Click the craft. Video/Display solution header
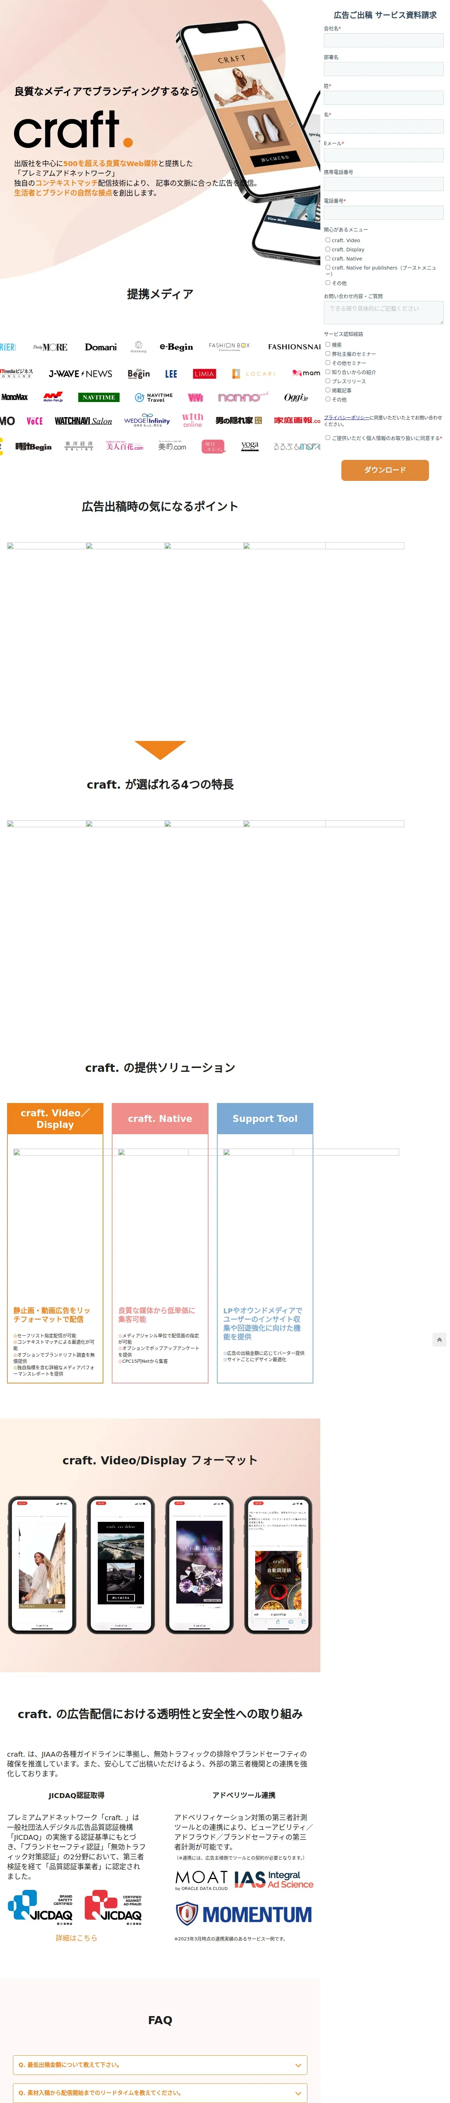The image size is (450, 2103). pos(55,1118)
